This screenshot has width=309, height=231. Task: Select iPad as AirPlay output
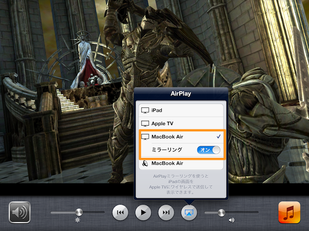(x=181, y=110)
